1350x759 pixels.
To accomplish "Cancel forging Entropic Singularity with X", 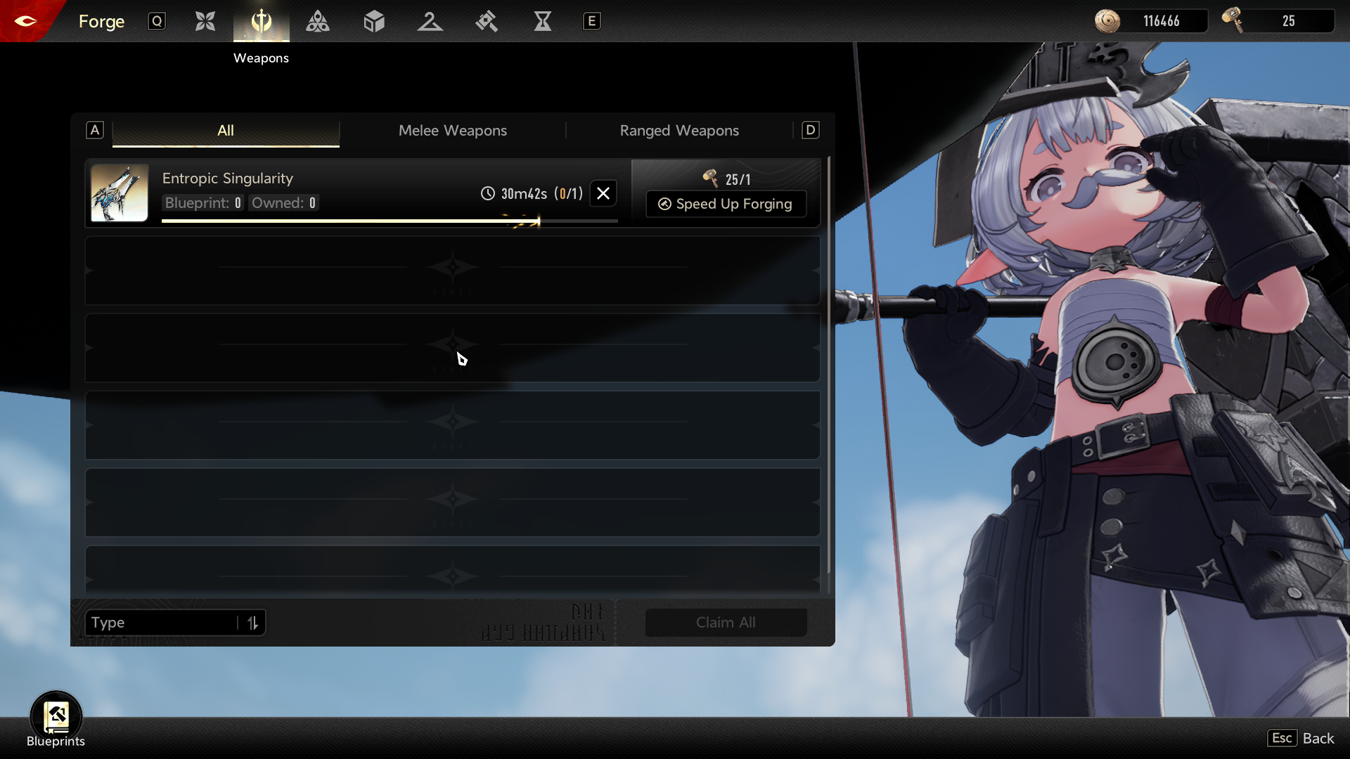I will click(x=603, y=193).
